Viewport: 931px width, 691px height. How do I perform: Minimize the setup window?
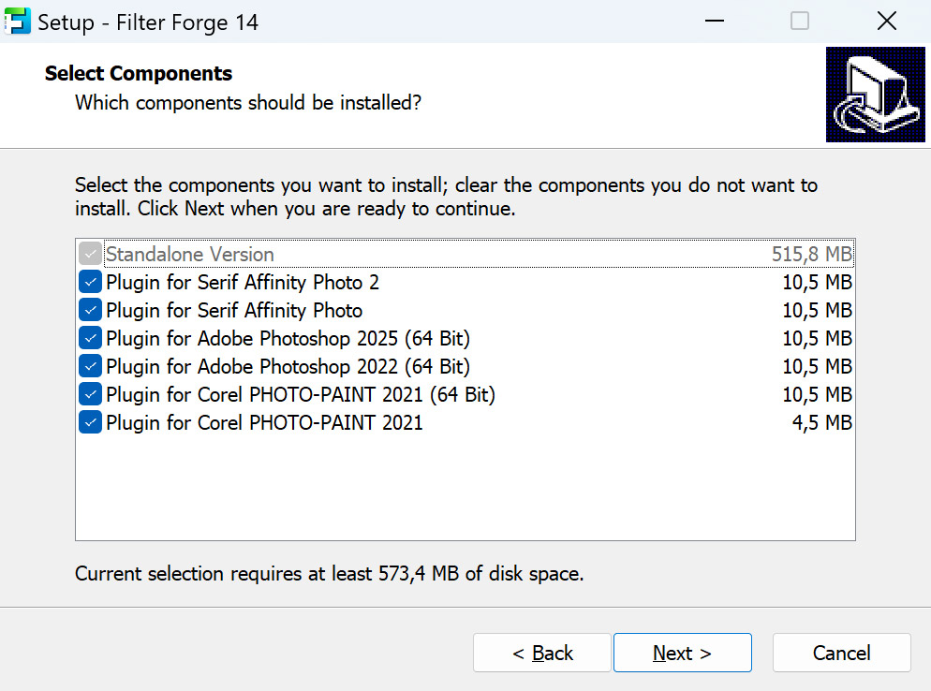714,20
